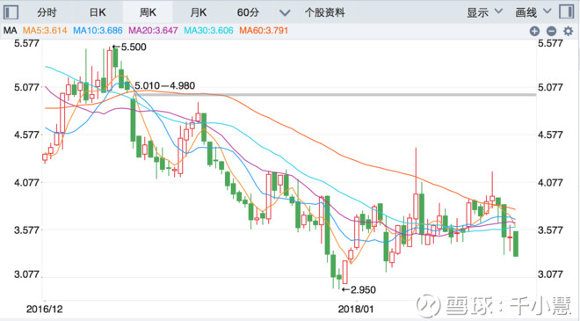Zoom out chart with minus icon
This screenshot has width=580, height=321.
coord(551,31)
